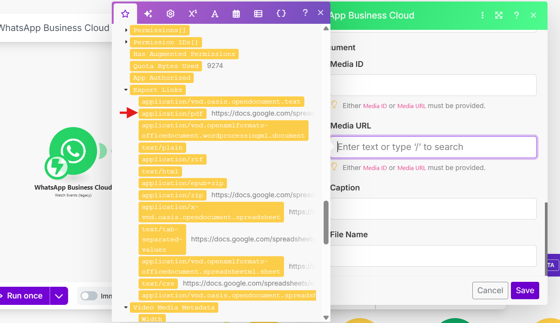Click the Caption input field
This screenshot has height=323, width=560.
click(x=433, y=209)
